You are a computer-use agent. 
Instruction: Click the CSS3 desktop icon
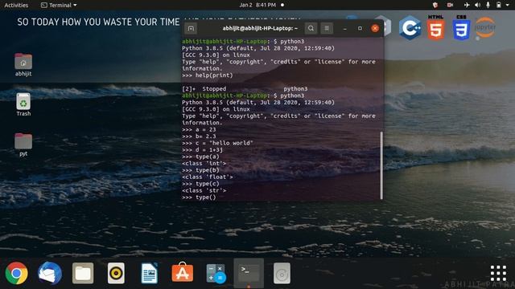461,27
